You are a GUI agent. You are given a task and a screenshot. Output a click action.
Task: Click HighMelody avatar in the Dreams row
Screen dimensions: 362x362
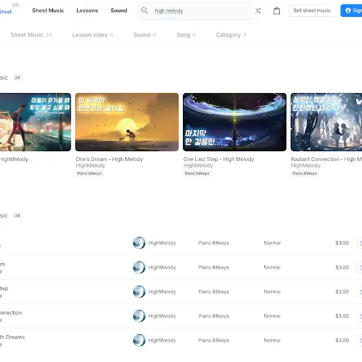point(139,340)
